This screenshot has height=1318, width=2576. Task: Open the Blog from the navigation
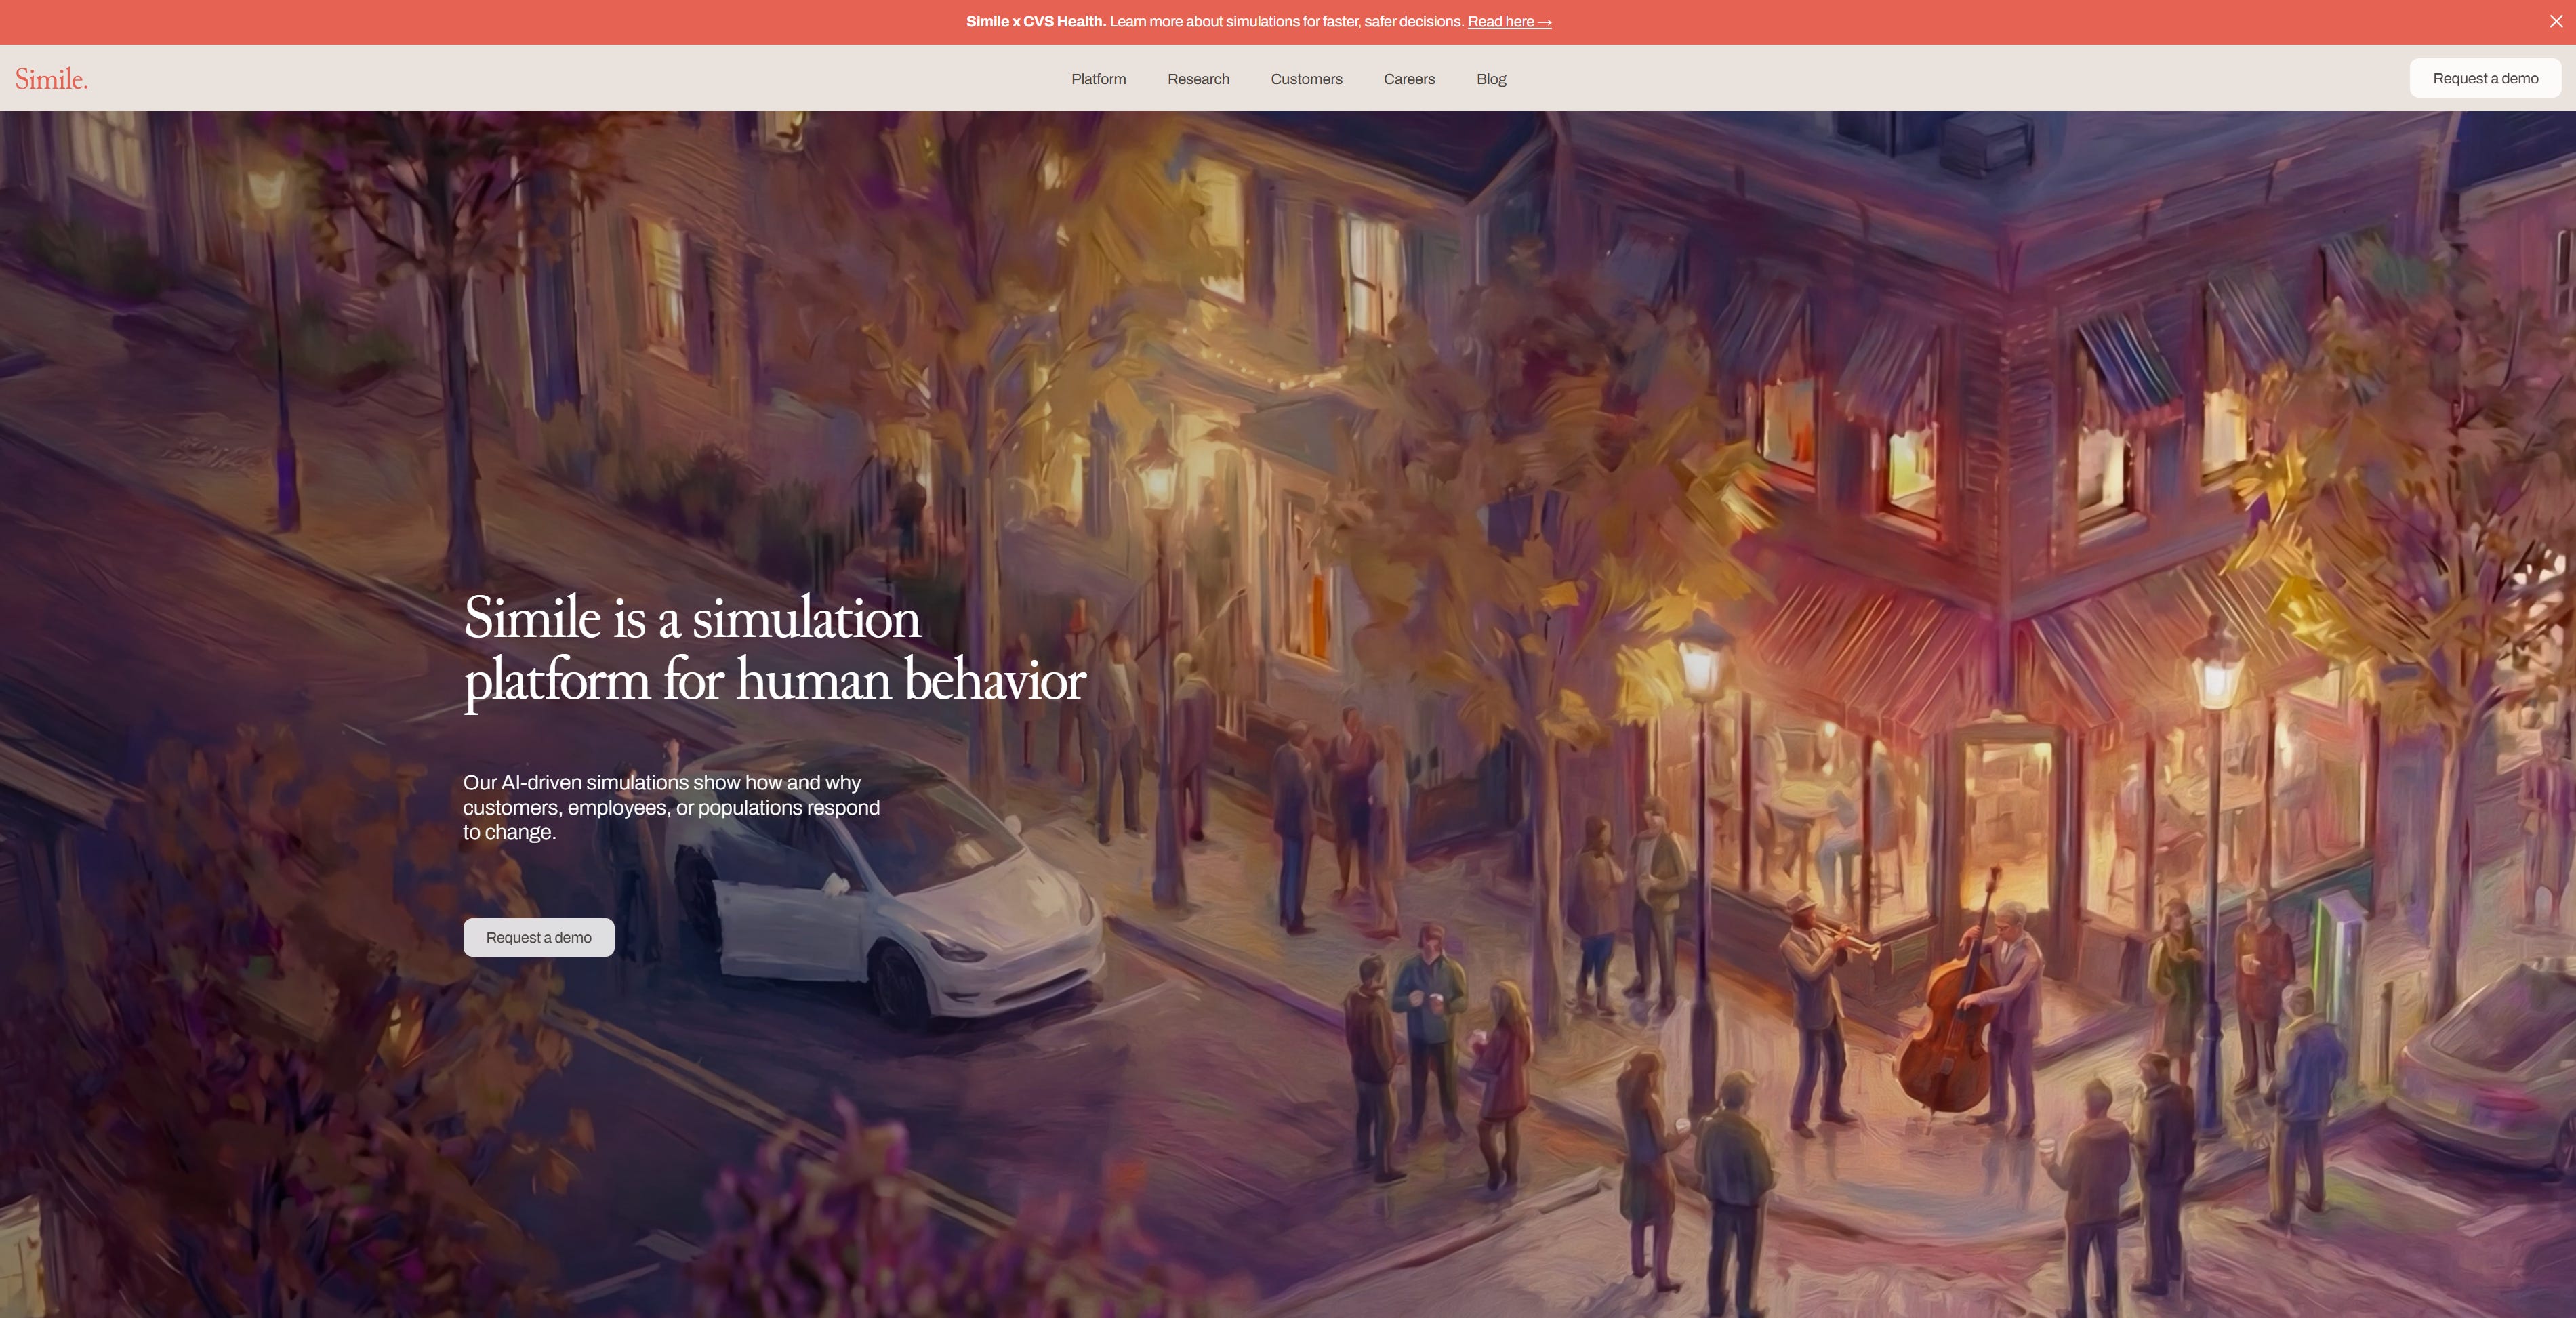[1491, 79]
